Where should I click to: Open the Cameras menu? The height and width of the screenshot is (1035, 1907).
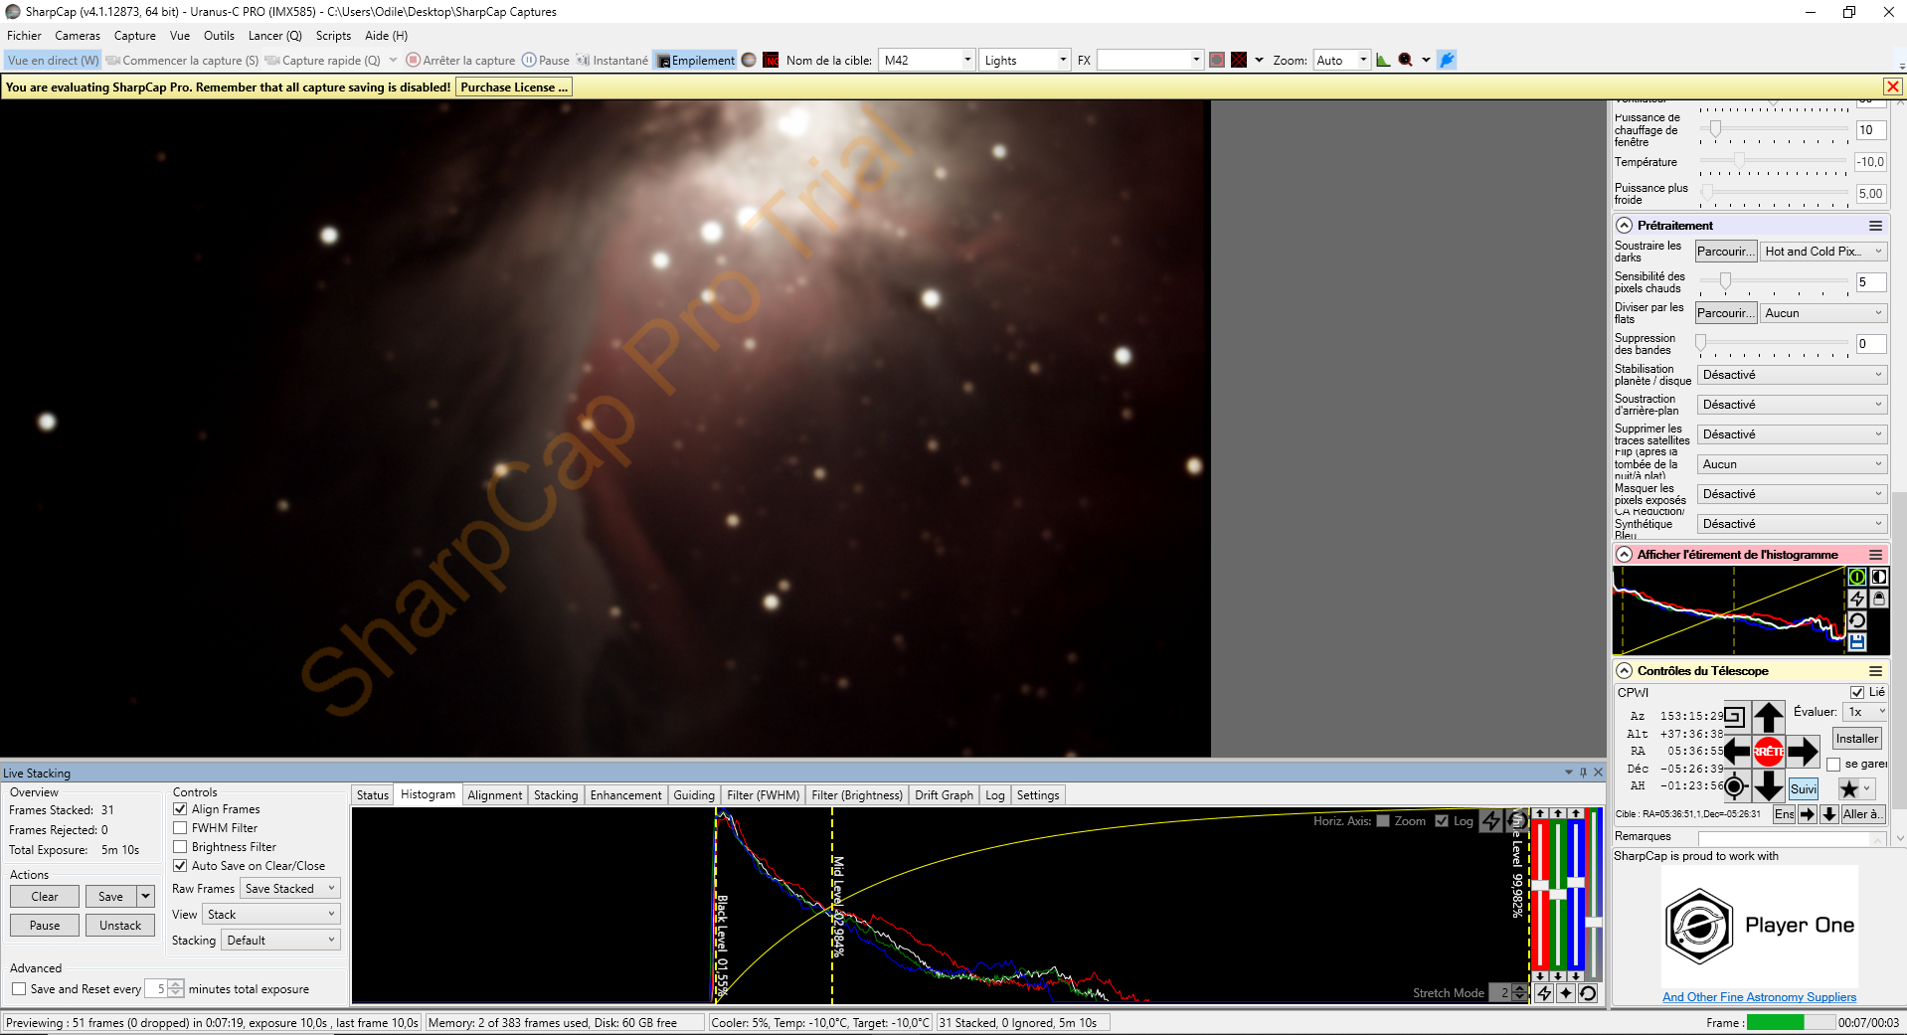pyautogui.click(x=78, y=36)
